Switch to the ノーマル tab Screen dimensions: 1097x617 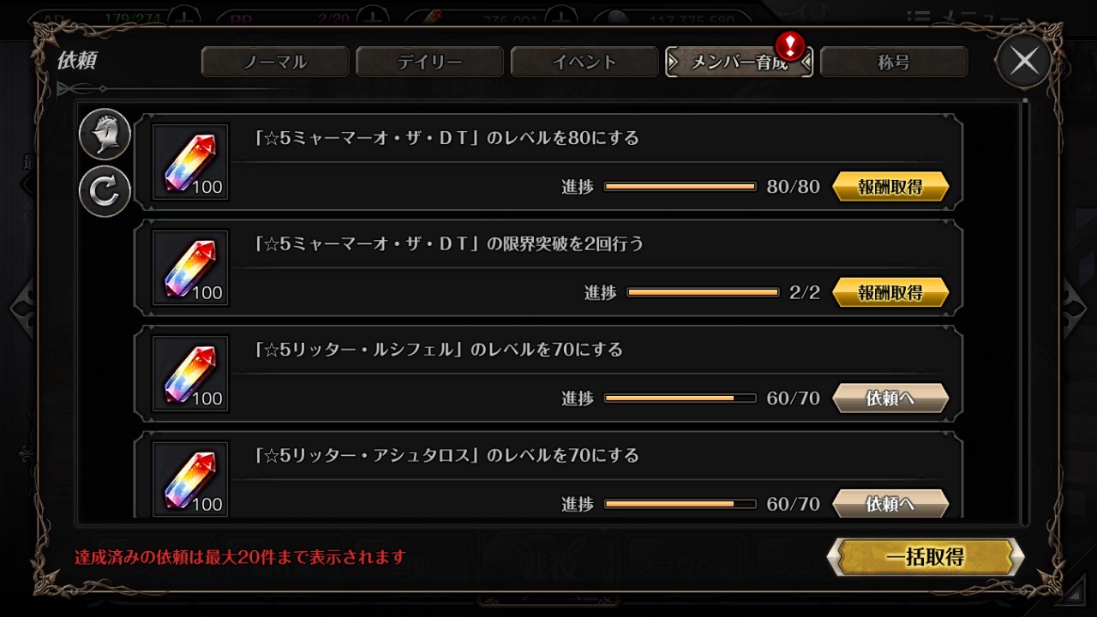pyautogui.click(x=275, y=63)
